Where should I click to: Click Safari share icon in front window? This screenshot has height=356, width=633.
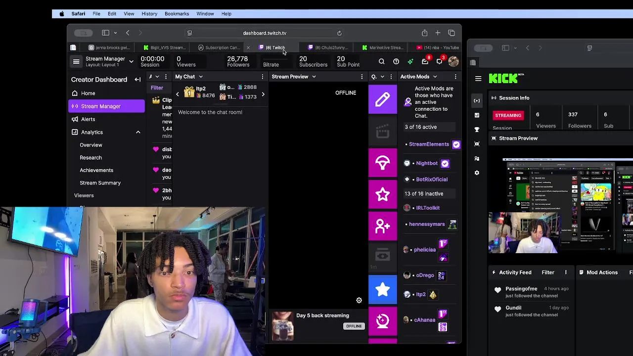(424, 33)
